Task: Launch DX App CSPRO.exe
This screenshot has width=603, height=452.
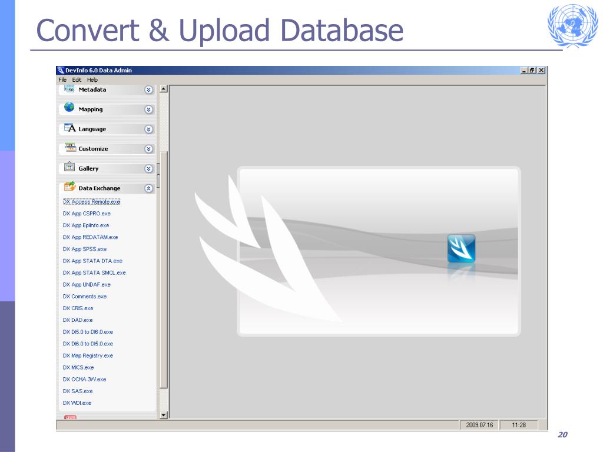Action: (x=87, y=214)
